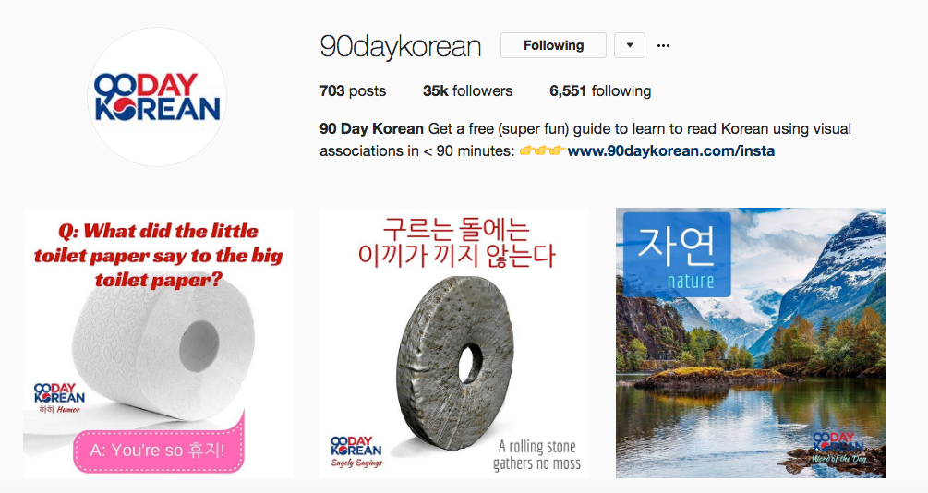928x493 pixels.
Task: View the 6,551 following list
Action: 600,90
